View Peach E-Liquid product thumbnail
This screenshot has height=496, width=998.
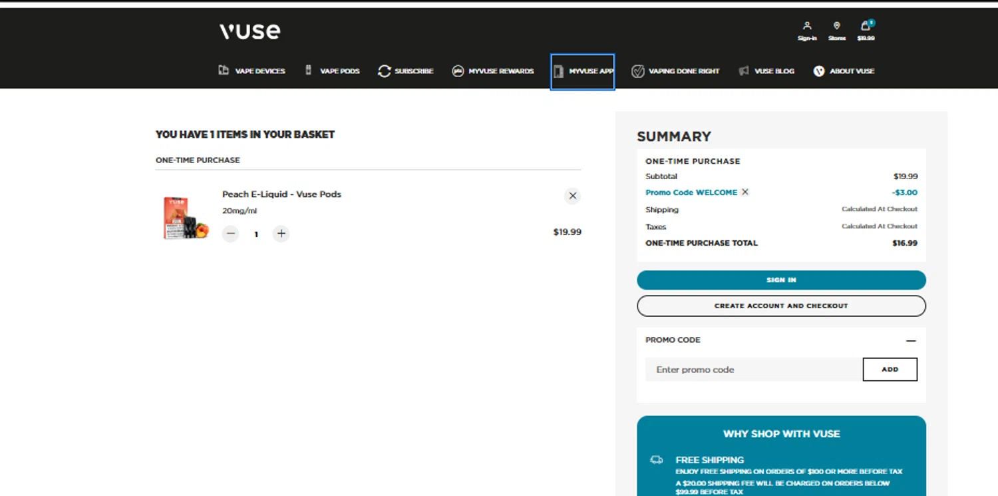click(x=186, y=218)
